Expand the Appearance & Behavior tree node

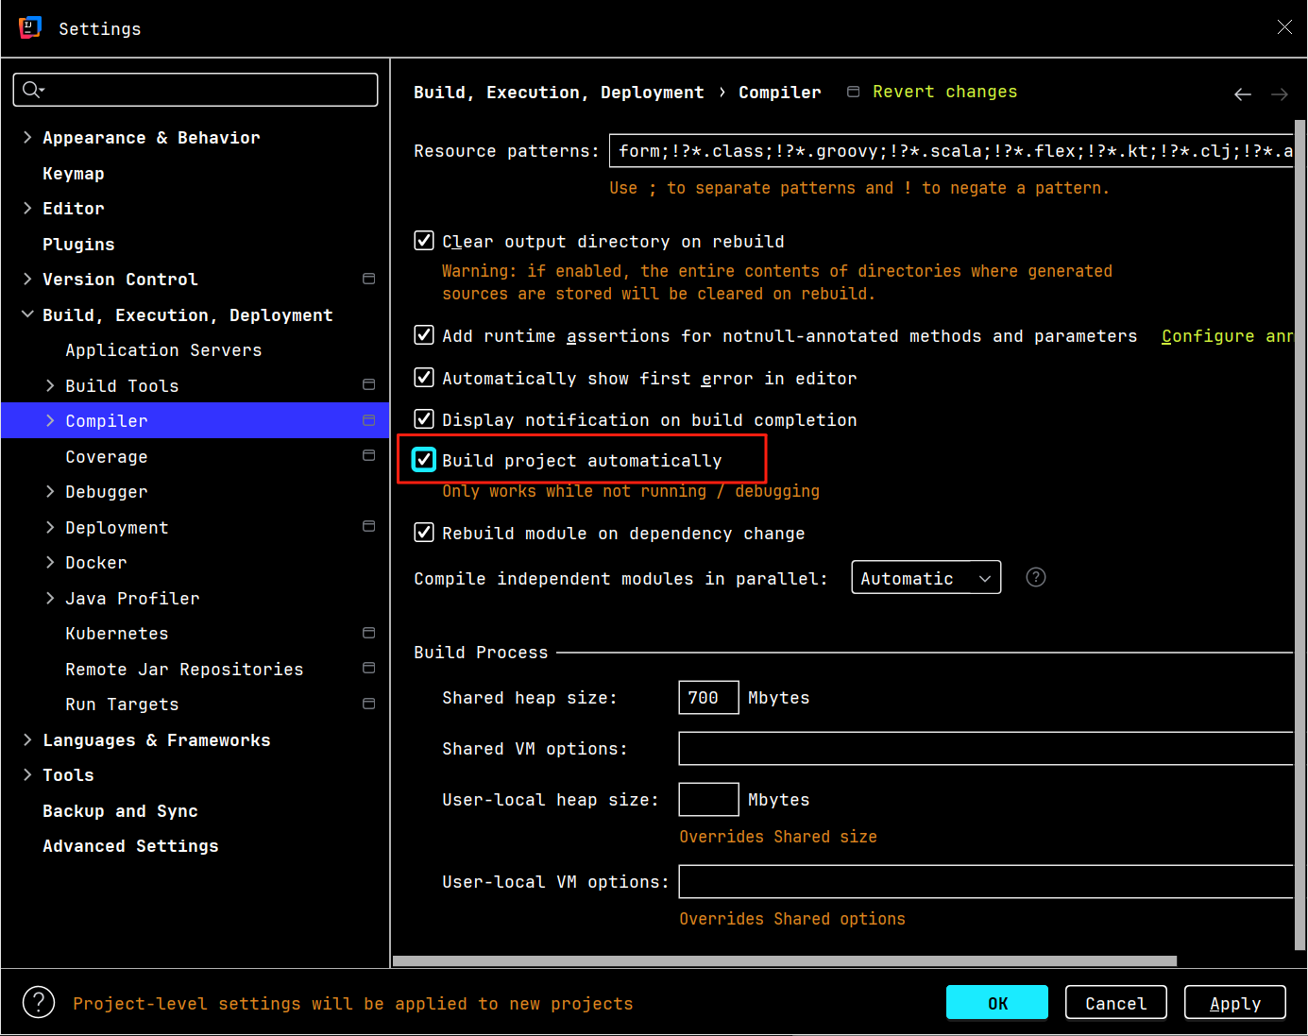(x=27, y=137)
